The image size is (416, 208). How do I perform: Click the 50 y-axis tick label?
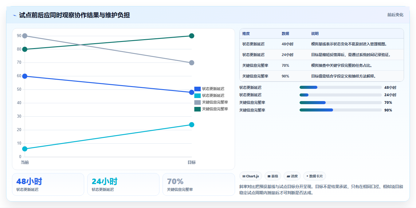[19, 89]
